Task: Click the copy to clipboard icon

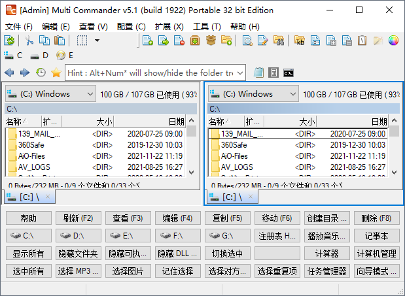Action: coord(44,41)
